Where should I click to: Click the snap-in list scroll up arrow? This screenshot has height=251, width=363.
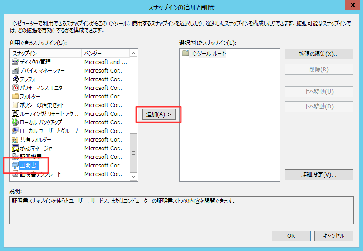pos(133,54)
